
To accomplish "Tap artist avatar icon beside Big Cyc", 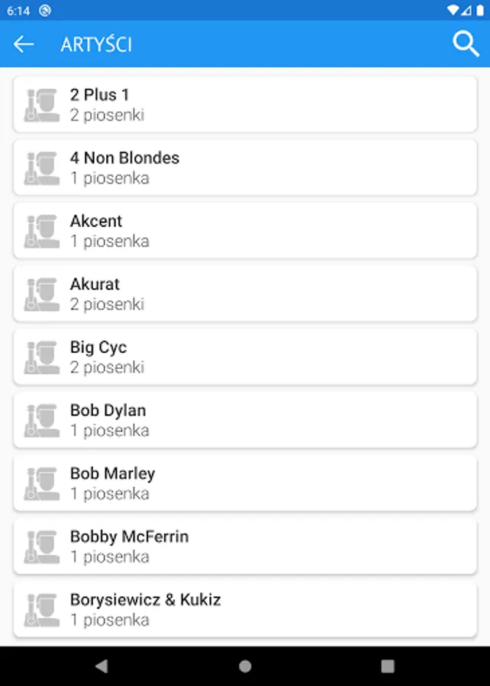I will point(42,357).
